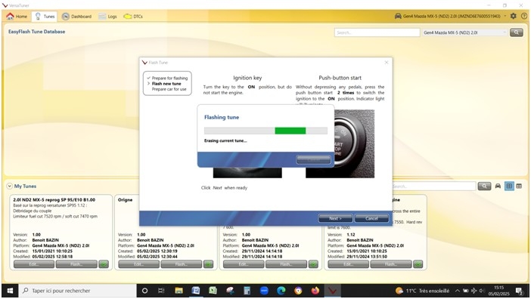Click the volume icon in system tray

click(x=481, y=291)
